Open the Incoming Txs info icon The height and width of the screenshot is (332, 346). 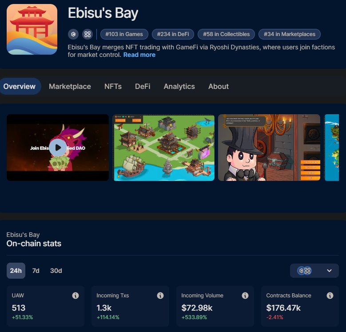coord(160,296)
